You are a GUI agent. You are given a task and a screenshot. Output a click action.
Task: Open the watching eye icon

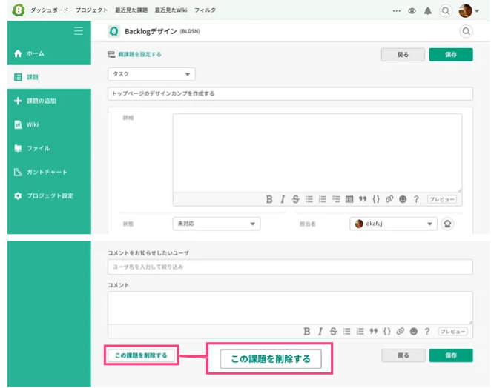[x=412, y=11]
